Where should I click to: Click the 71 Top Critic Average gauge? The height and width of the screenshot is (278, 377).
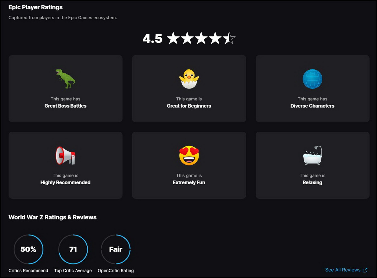click(73, 249)
